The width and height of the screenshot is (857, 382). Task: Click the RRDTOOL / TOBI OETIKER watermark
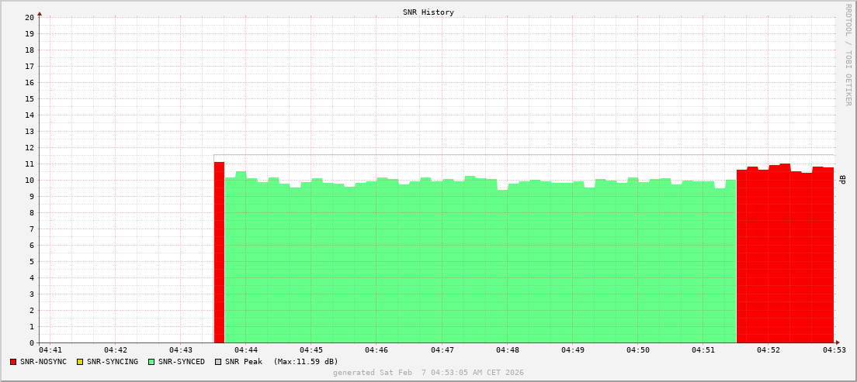848,54
